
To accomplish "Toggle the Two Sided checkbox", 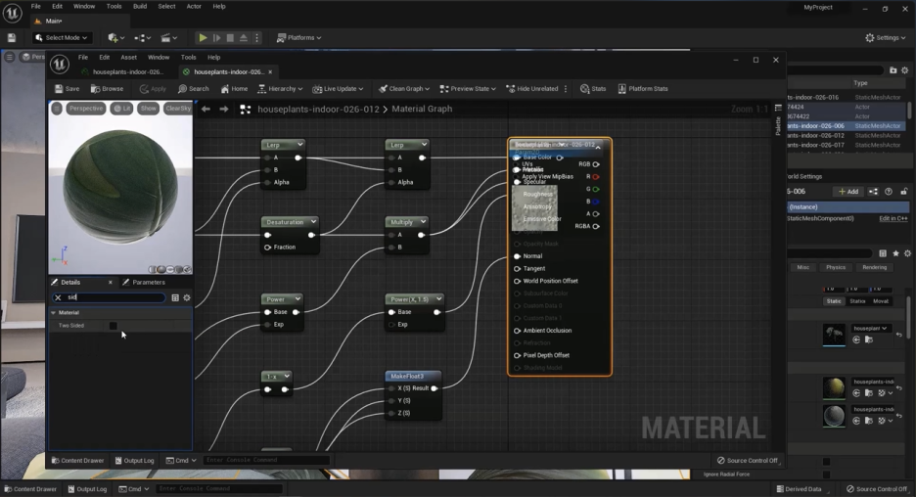I will click(x=114, y=326).
